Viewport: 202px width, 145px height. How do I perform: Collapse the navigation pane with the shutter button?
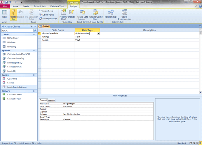(x=35, y=27)
